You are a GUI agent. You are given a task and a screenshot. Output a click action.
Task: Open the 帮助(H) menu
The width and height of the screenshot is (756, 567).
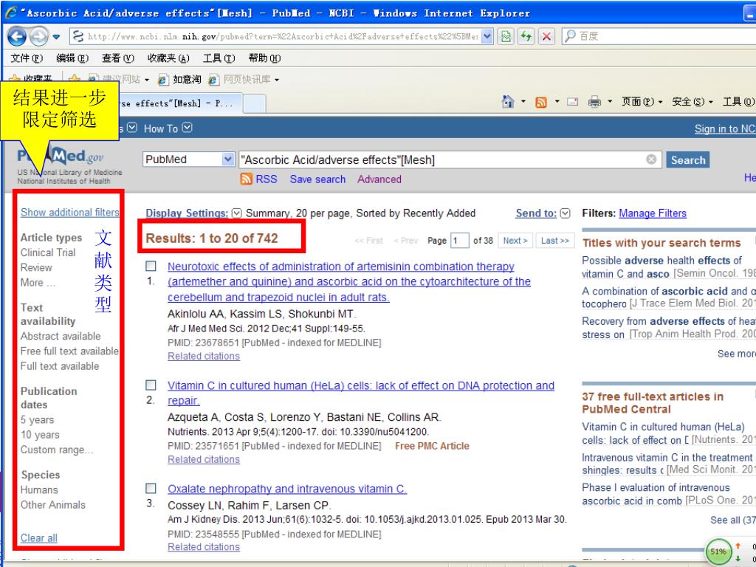(x=264, y=58)
